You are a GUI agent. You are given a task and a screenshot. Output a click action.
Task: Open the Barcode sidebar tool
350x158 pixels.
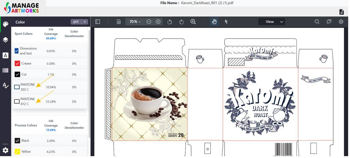pyautogui.click(x=6, y=71)
